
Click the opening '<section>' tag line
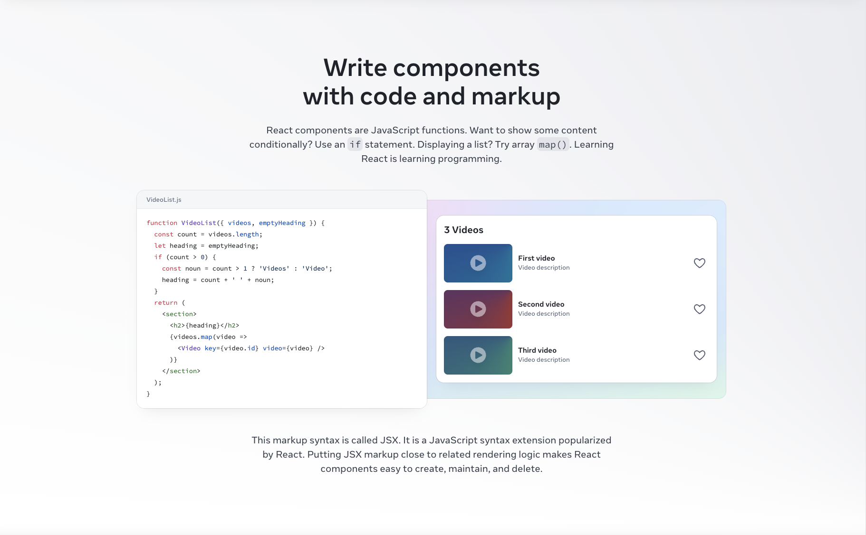179,314
